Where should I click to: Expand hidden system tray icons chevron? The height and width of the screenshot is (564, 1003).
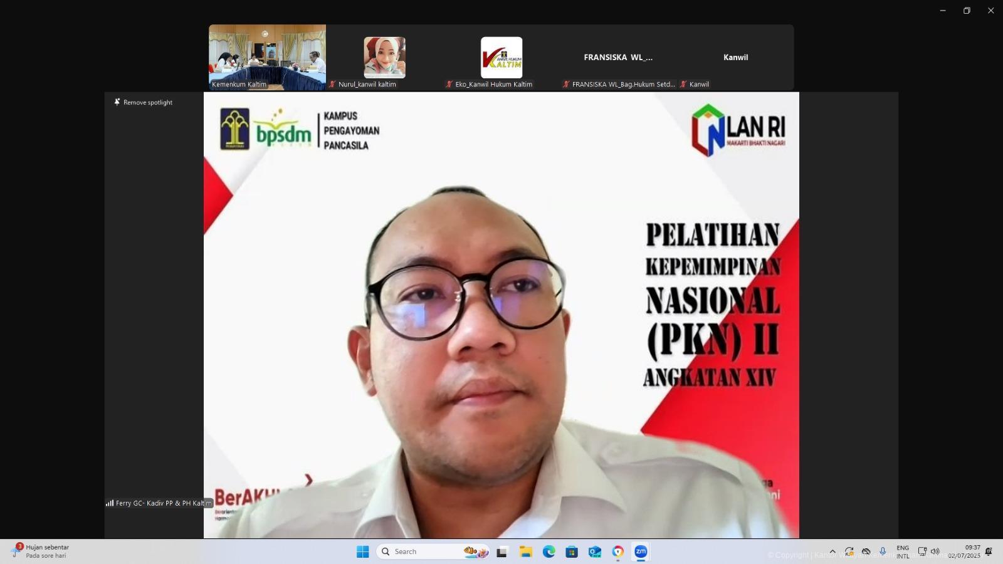tap(832, 551)
